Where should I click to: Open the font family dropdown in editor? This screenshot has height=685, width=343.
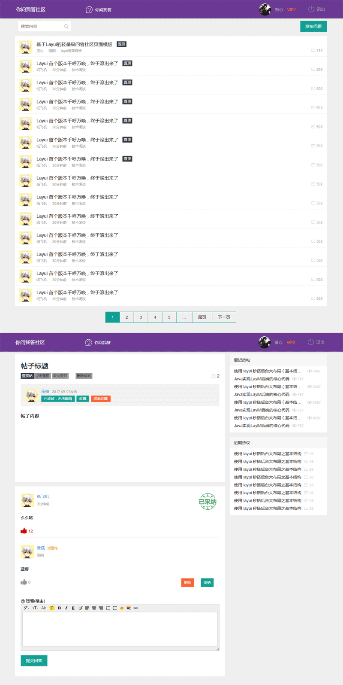tap(27, 608)
